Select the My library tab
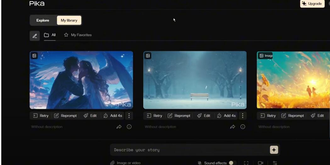The image size is (330, 165). 69,20
